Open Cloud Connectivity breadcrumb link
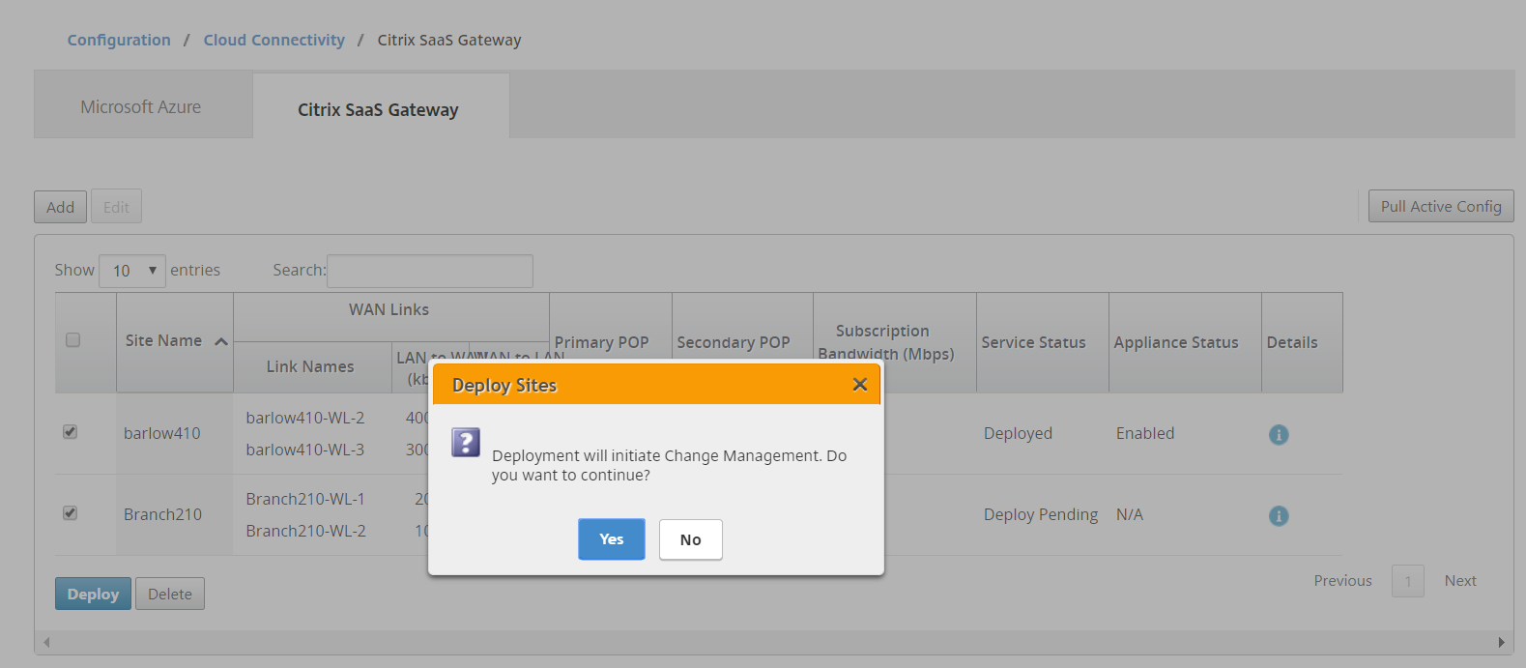The image size is (1526, 668). tap(274, 40)
